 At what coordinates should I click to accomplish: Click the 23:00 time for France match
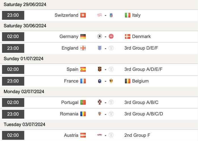pyautogui.click(x=13, y=81)
